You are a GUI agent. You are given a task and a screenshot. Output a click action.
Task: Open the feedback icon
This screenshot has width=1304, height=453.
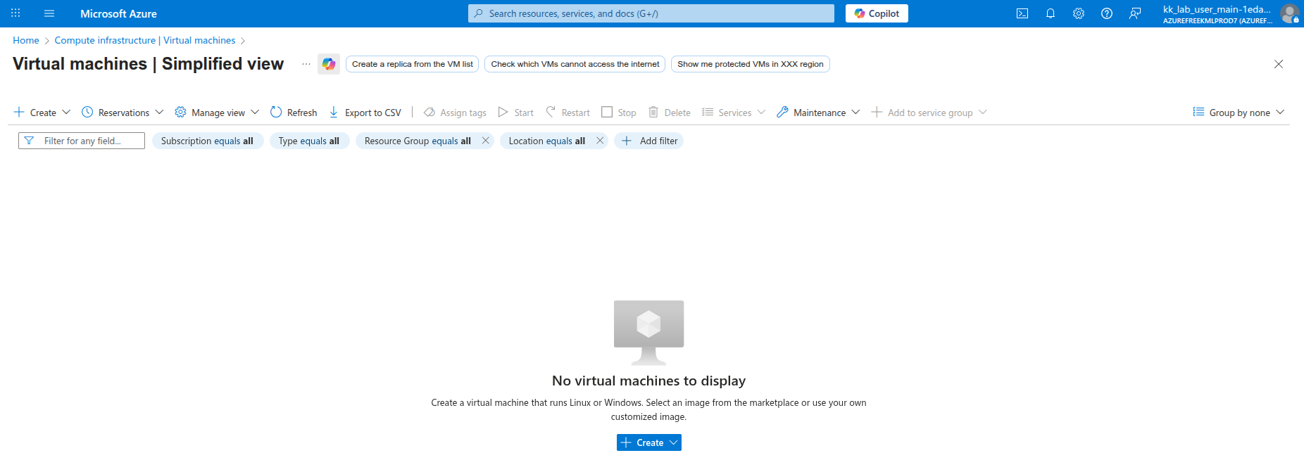point(1135,13)
